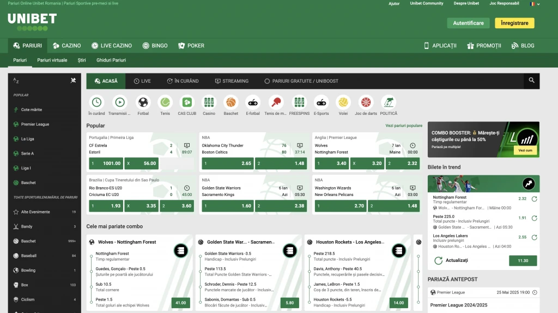Click the yellow Înregistrare button
Viewport: 558px width, 313px height.
(x=514, y=23)
